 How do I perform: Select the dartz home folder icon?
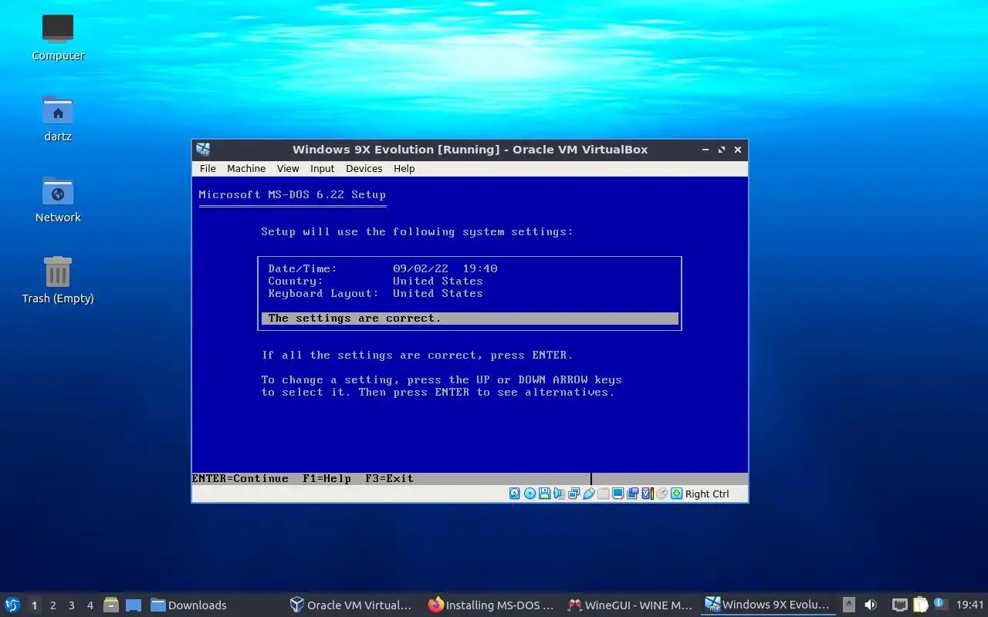pos(58,118)
